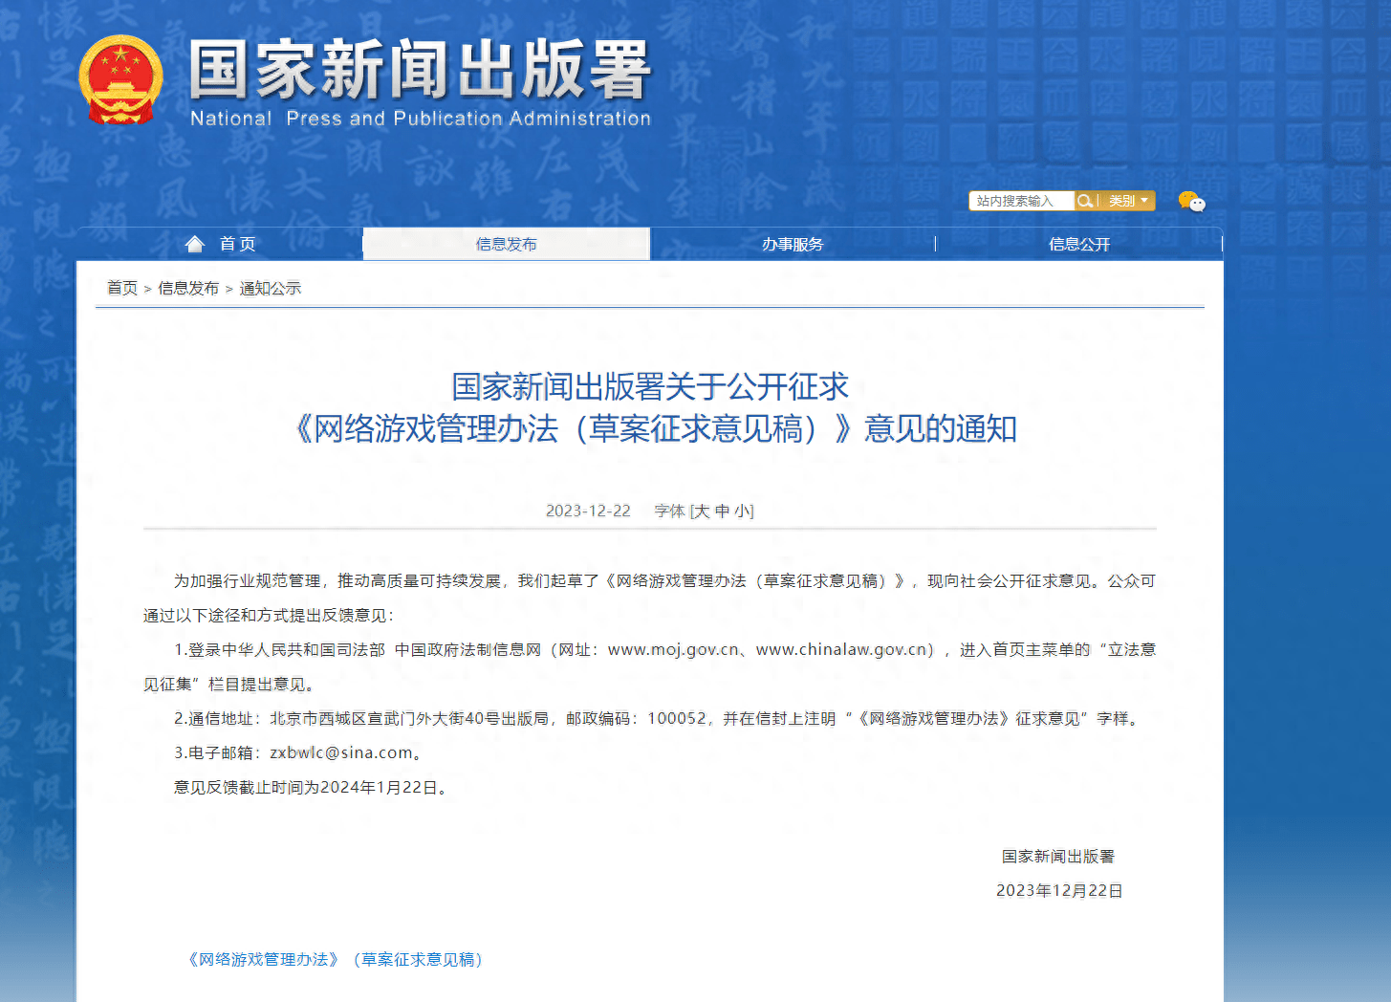Expand the 类别 category dropdown
Image resolution: width=1391 pixels, height=1002 pixels.
1128,201
